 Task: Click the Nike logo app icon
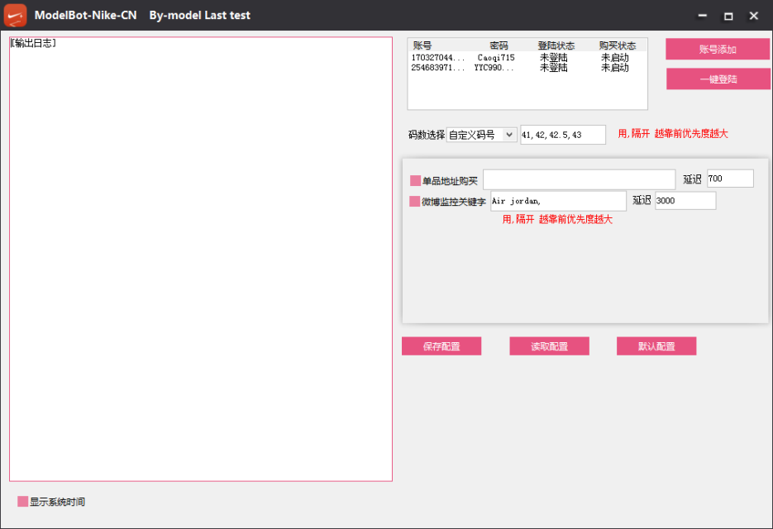click(x=16, y=15)
